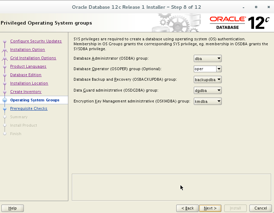
Task: Cancel the Oracle installer
Action: click(261, 208)
